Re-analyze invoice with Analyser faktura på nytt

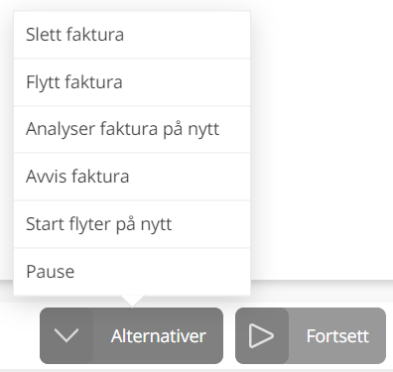(132, 129)
